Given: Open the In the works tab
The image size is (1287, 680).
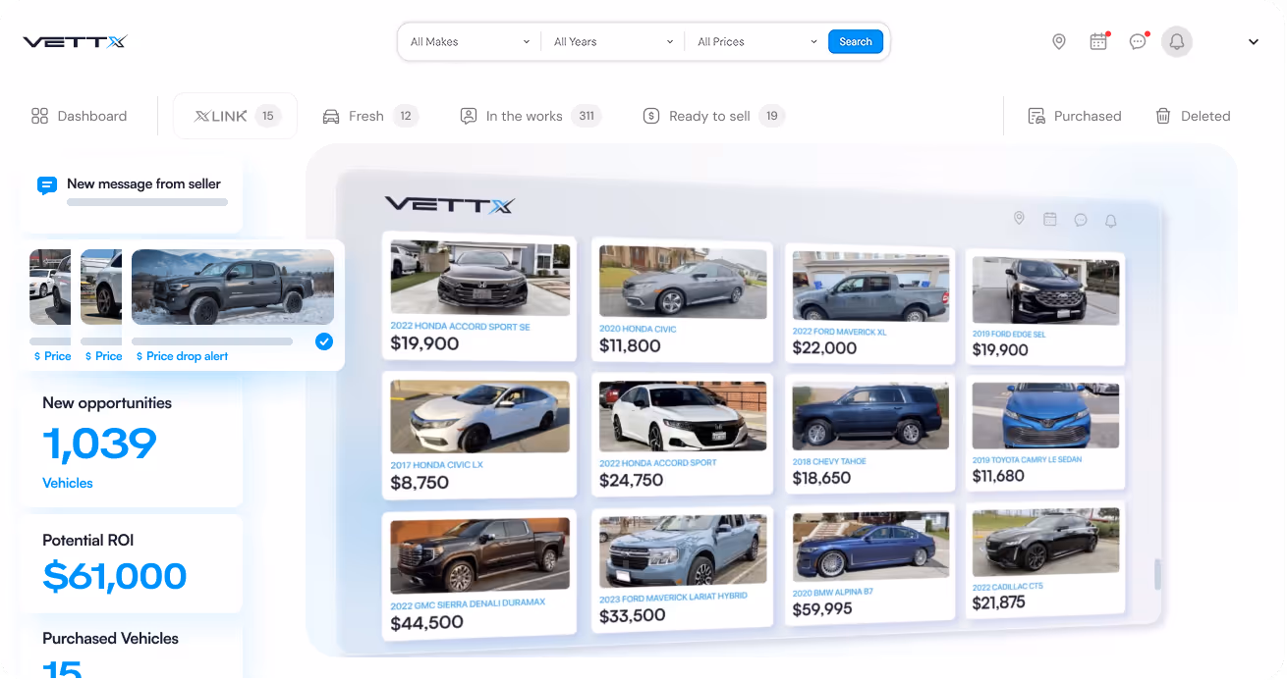Looking at the screenshot, I should pos(531,116).
